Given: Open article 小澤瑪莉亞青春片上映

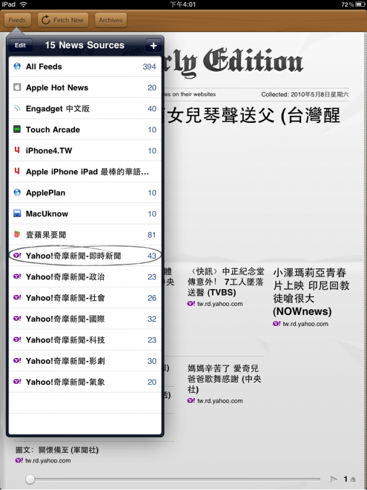Looking at the screenshot, I should click(311, 292).
